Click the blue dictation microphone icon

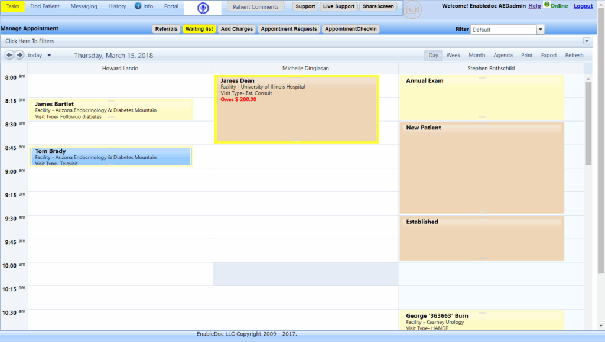203,8
